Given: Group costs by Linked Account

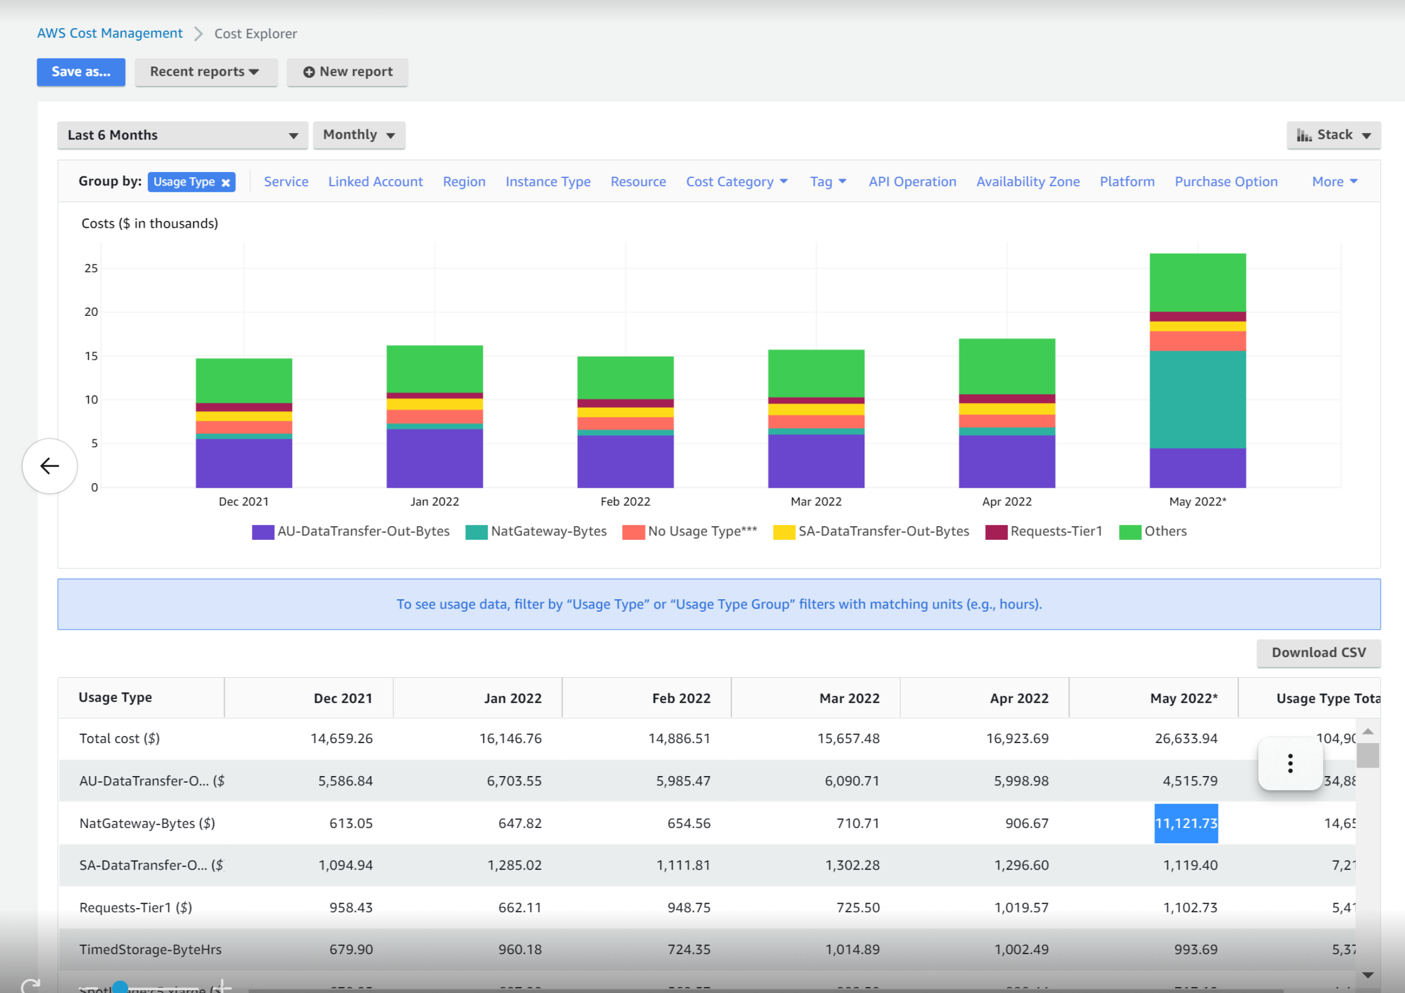Looking at the screenshot, I should [375, 182].
